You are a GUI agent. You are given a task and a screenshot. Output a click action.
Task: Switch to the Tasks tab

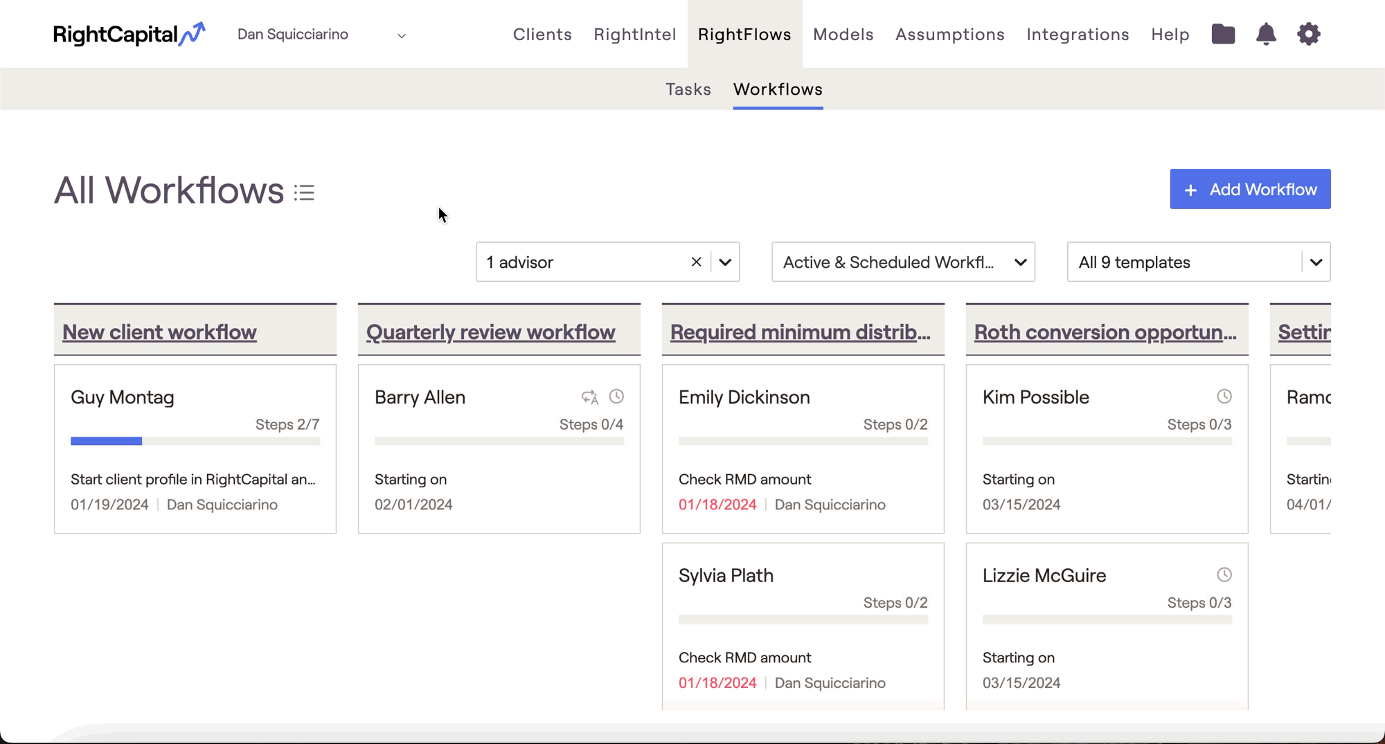[688, 89]
